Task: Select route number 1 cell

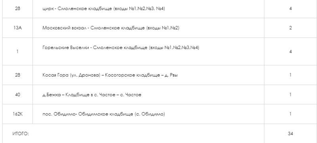Action: click(x=17, y=52)
